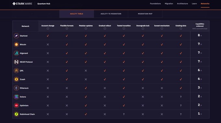221x123 pixels.
Task: Click the info icon under Modular updates
Action: point(86,29)
